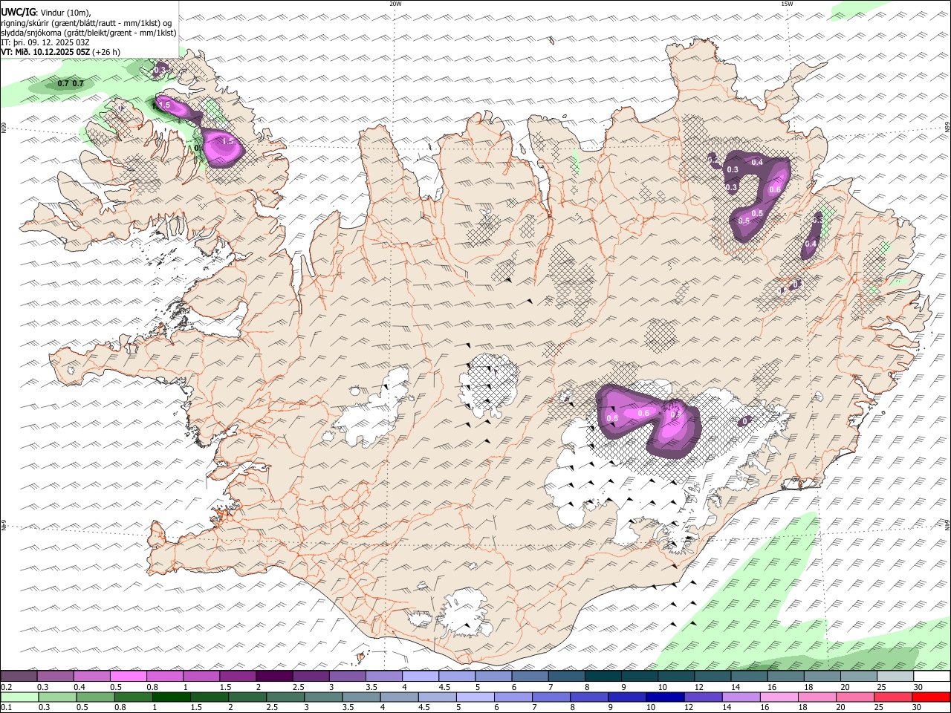The width and height of the screenshot is (951, 713).
Task: Select the dark blue 10 rain legend swatch
Action: (x=666, y=697)
